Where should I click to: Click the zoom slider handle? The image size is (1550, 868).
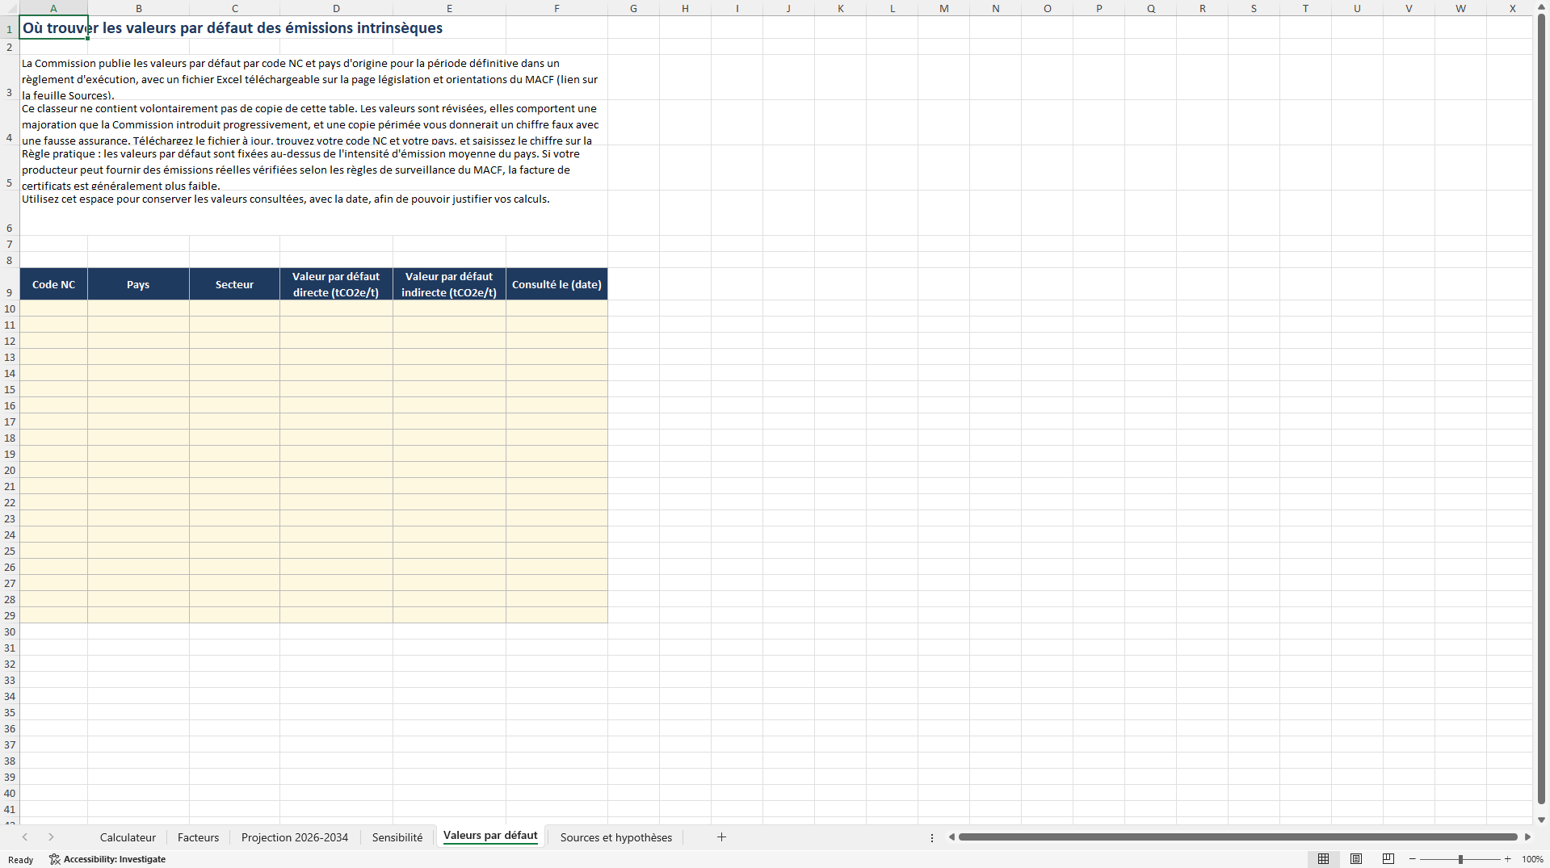pyautogui.click(x=1460, y=859)
